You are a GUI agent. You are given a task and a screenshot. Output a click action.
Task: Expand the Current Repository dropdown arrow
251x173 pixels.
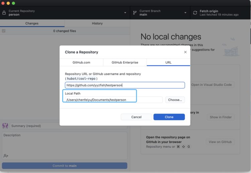click(125, 13)
